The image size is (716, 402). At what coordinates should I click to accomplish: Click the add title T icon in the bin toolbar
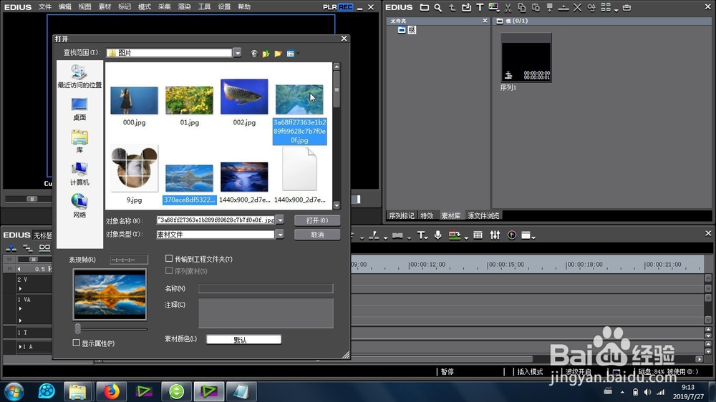[x=480, y=7]
